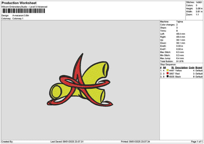
Task: Select stitch count '6505' in Black row
Action: (x=172, y=77)
